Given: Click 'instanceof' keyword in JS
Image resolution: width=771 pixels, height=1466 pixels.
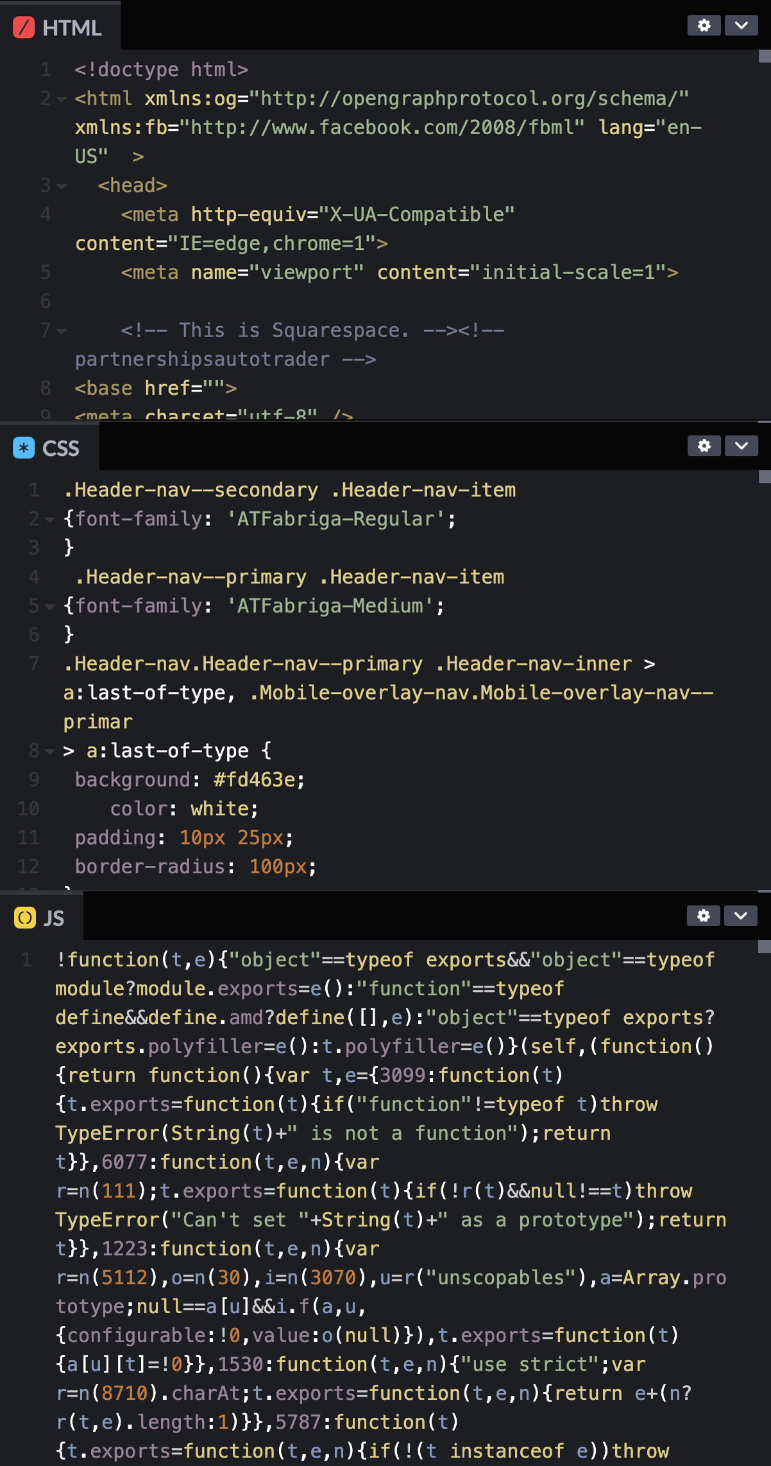Looking at the screenshot, I should tap(507, 1451).
